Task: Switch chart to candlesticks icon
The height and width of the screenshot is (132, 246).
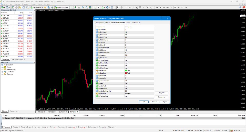Action: pos(75,7)
